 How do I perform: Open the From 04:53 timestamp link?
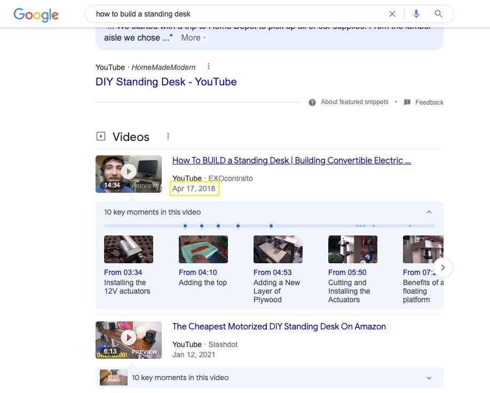pyautogui.click(x=273, y=273)
